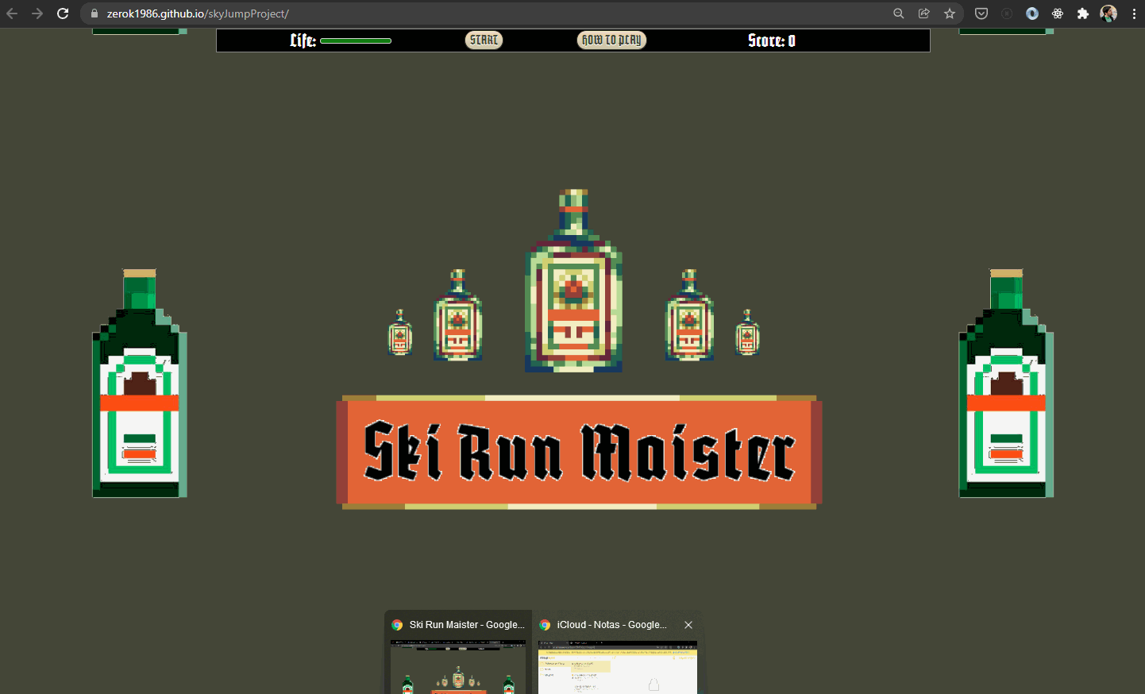Click Chrome icon on Ski Run Maister preview
Image resolution: width=1145 pixels, height=694 pixels.
pos(397,625)
